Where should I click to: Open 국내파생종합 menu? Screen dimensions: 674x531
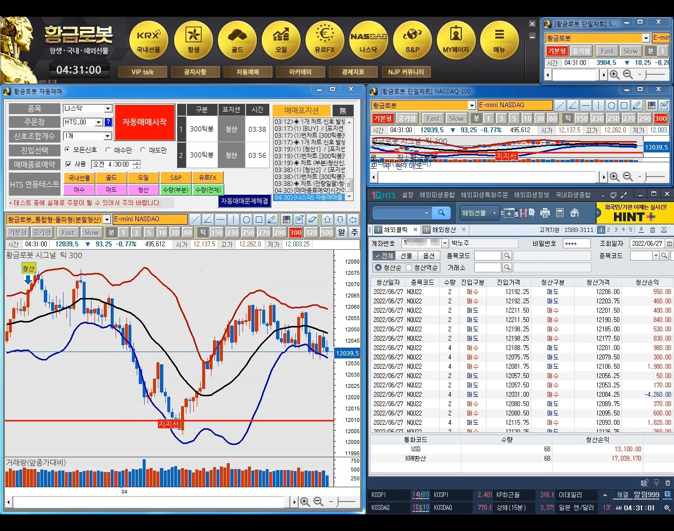[573, 195]
